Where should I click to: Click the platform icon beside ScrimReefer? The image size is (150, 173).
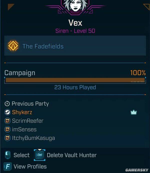[7, 121]
